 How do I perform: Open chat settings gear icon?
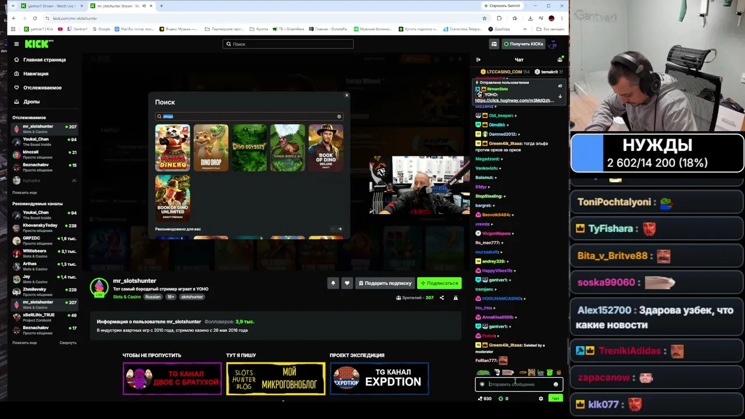click(x=541, y=399)
